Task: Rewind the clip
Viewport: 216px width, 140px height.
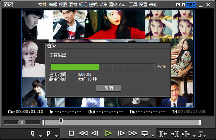Action: (83, 133)
